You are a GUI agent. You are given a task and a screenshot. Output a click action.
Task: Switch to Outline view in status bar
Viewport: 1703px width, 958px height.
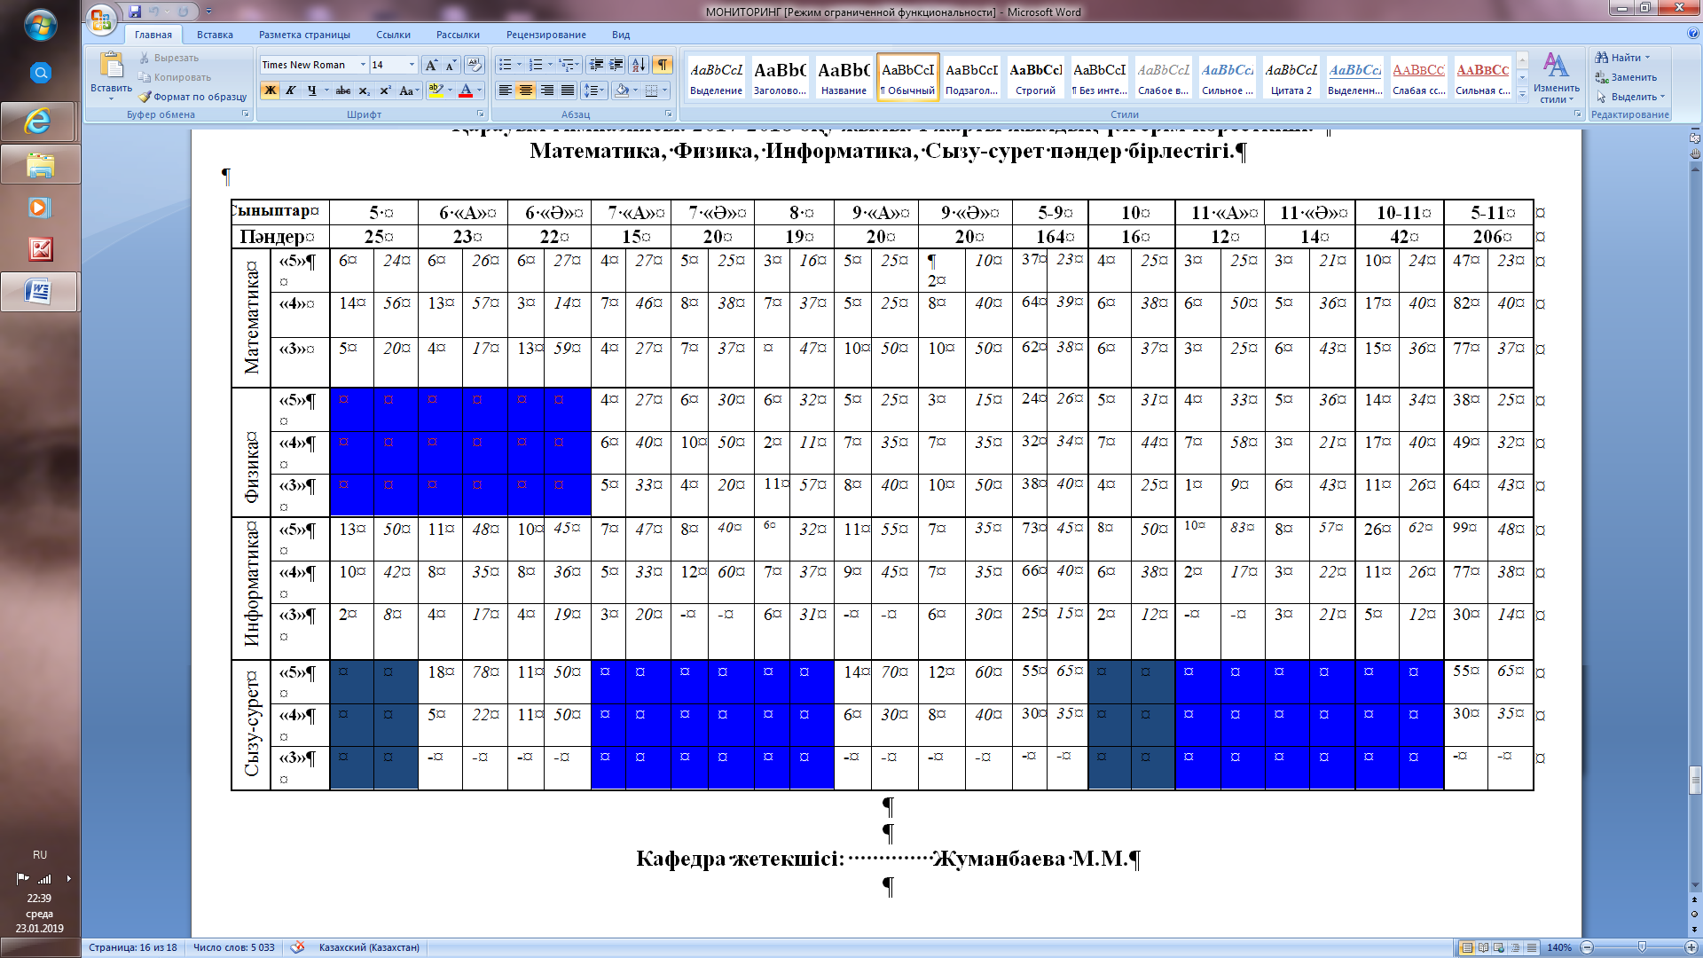point(1515,947)
